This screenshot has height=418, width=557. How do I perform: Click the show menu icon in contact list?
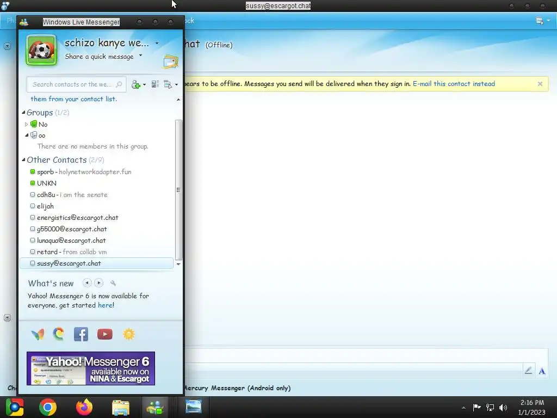point(168,84)
